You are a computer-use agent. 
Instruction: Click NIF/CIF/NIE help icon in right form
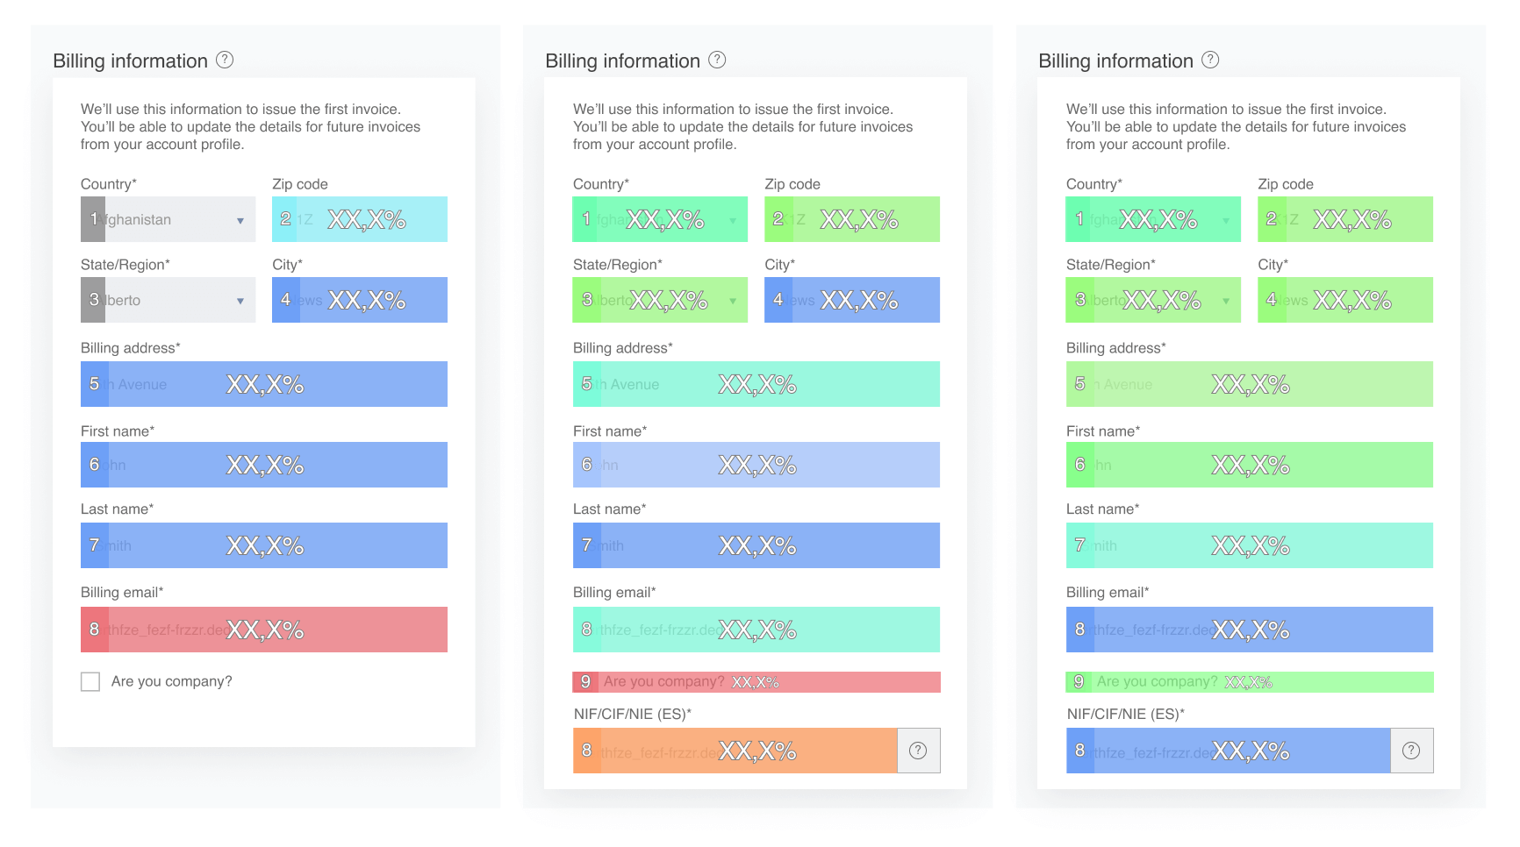[x=1411, y=751]
